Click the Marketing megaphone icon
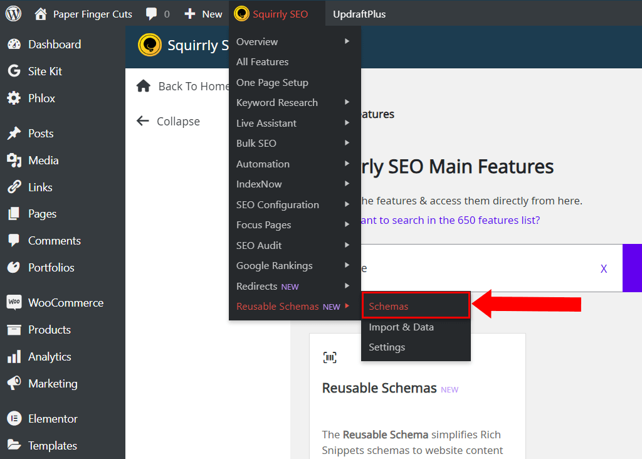The height and width of the screenshot is (459, 642). (x=14, y=383)
